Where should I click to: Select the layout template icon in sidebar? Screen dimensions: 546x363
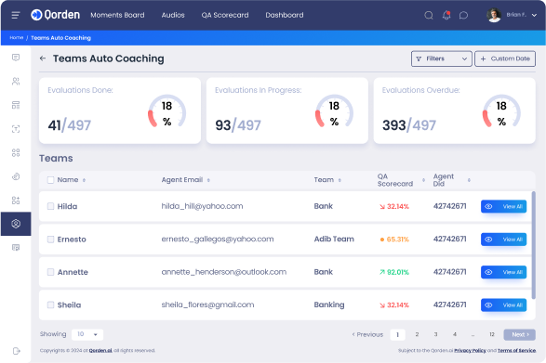tap(16, 105)
